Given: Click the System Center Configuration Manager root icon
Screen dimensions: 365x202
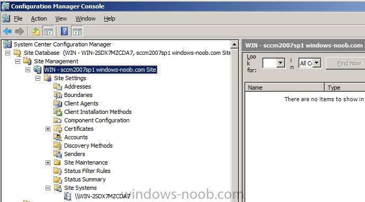Looking at the screenshot, I should pos(7,44).
